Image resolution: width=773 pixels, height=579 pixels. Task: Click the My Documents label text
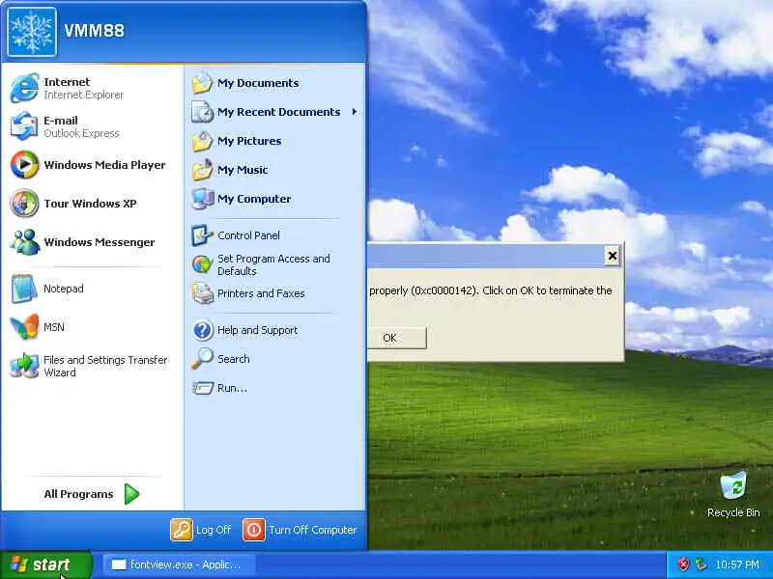258,83
